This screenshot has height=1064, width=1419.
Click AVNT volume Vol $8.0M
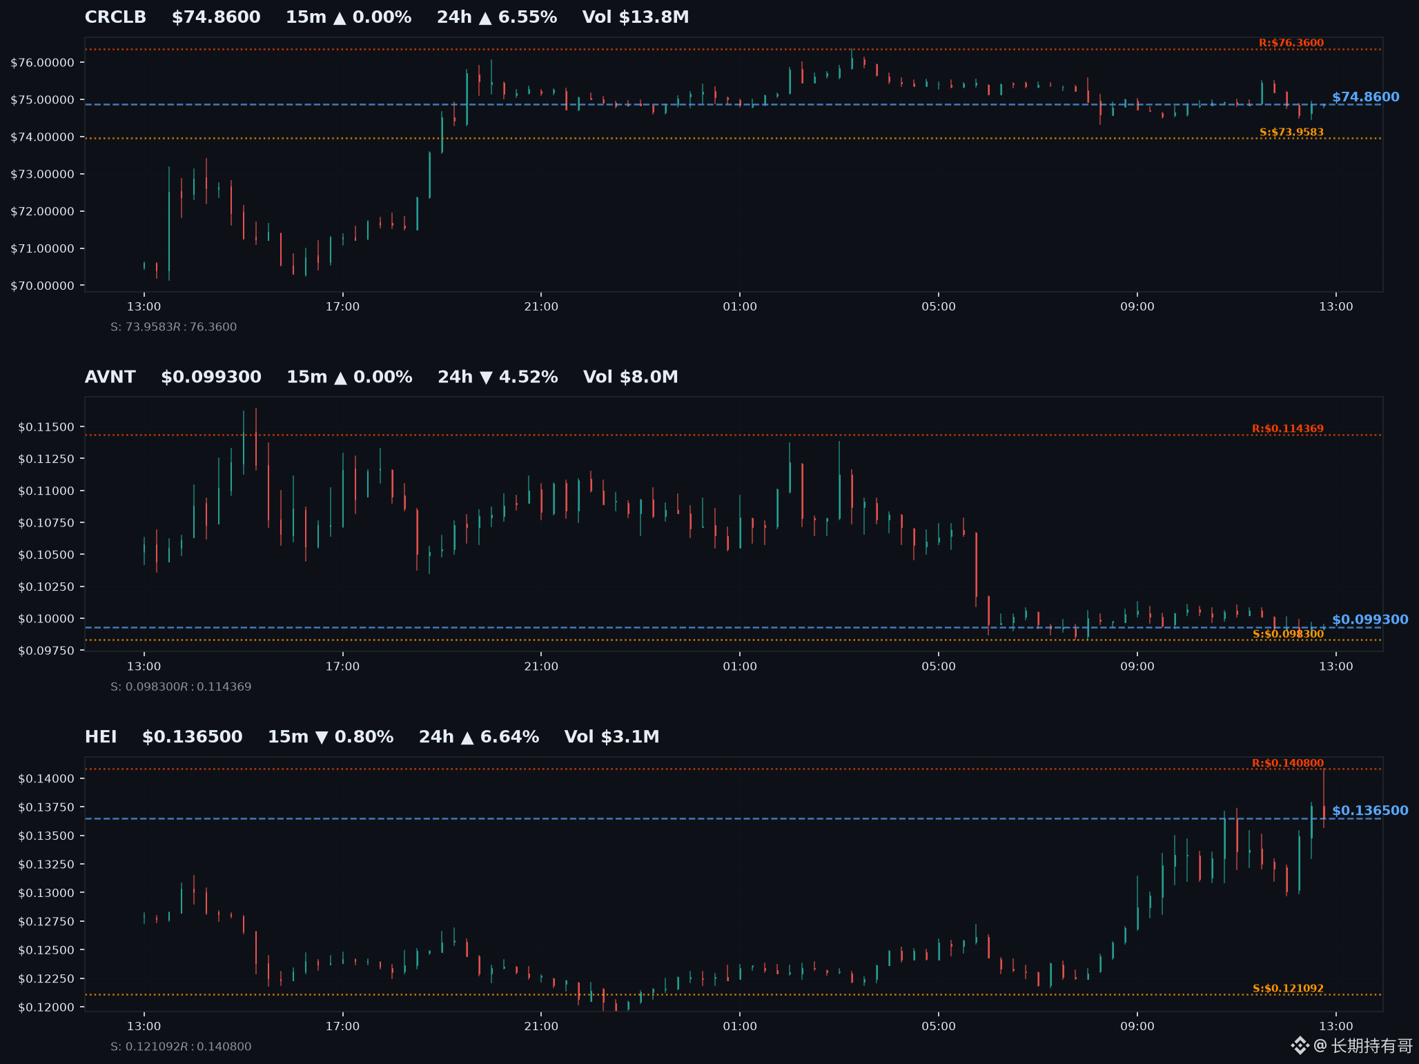click(631, 377)
